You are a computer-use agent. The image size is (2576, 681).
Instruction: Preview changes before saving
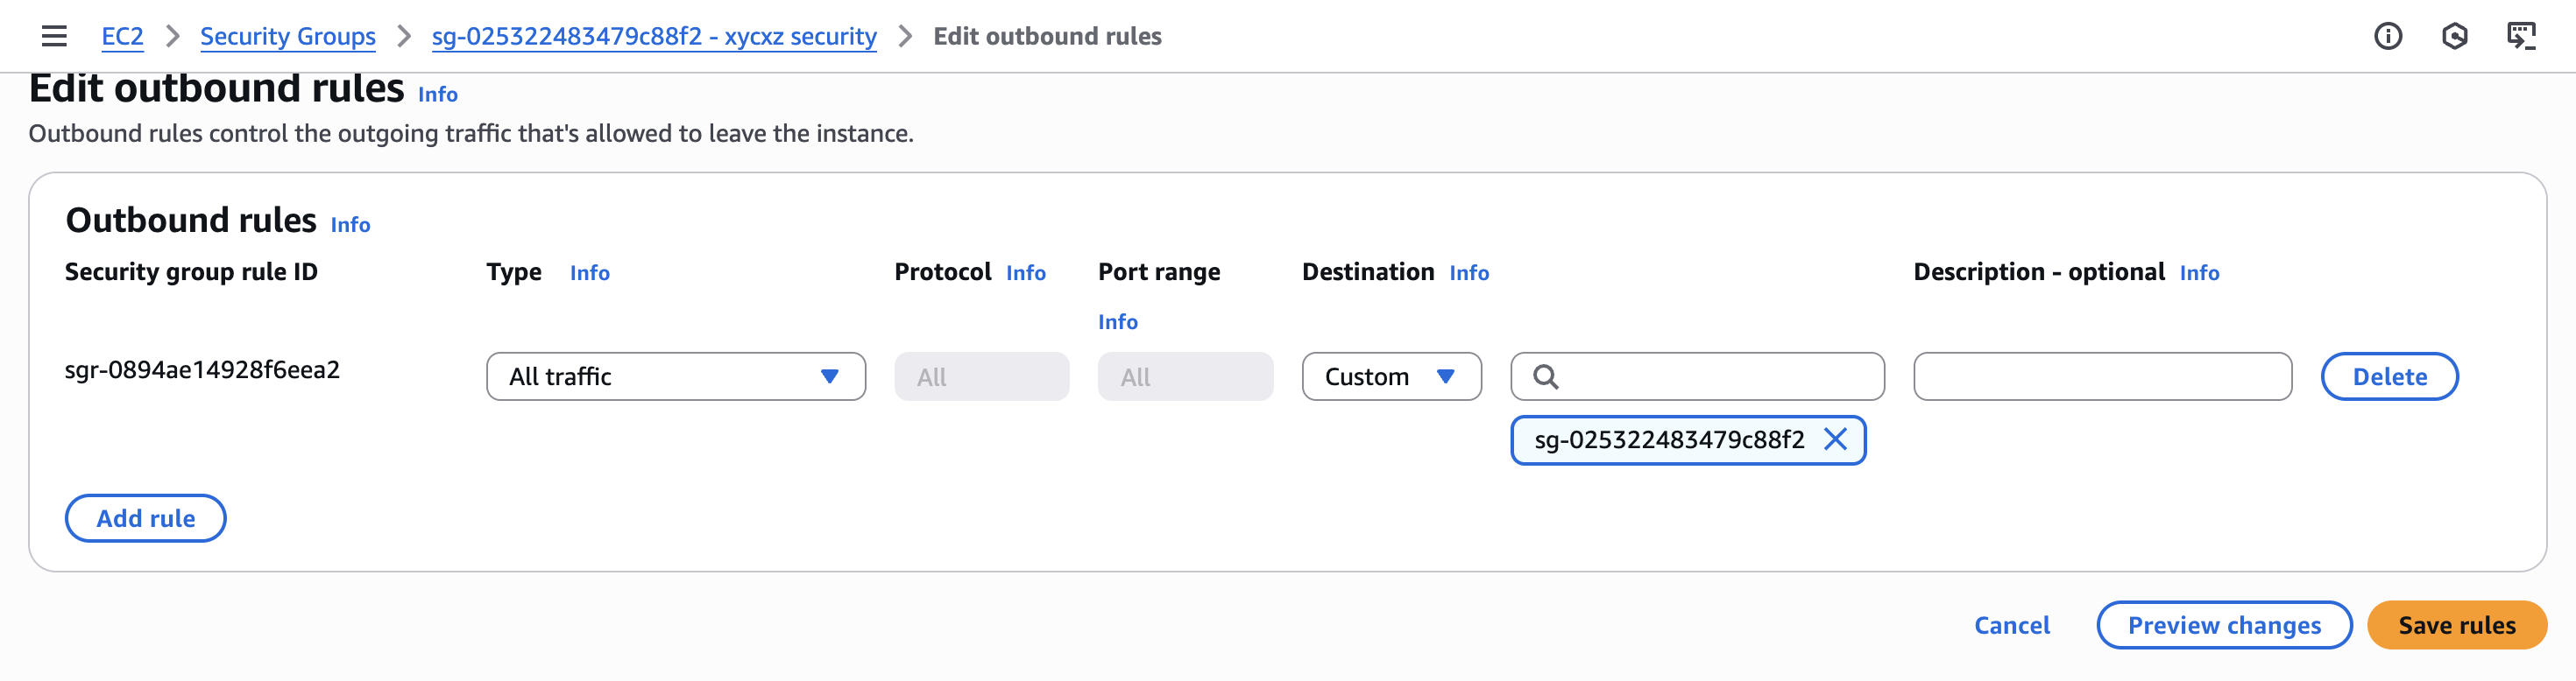(x=2224, y=625)
